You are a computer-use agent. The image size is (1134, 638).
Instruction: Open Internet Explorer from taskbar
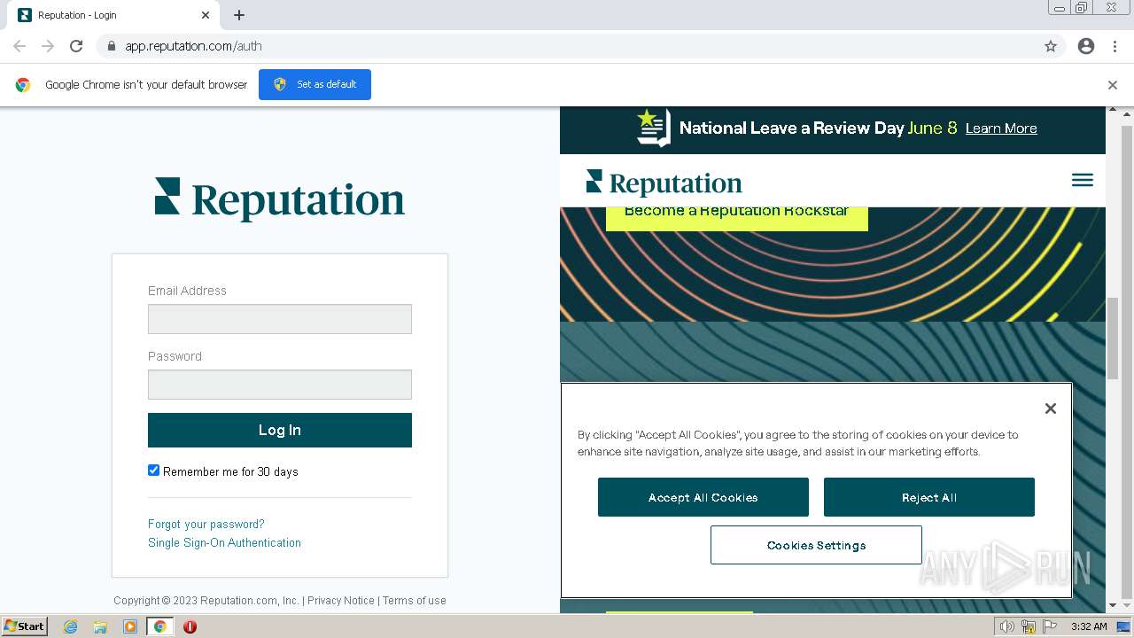pyautogui.click(x=70, y=626)
